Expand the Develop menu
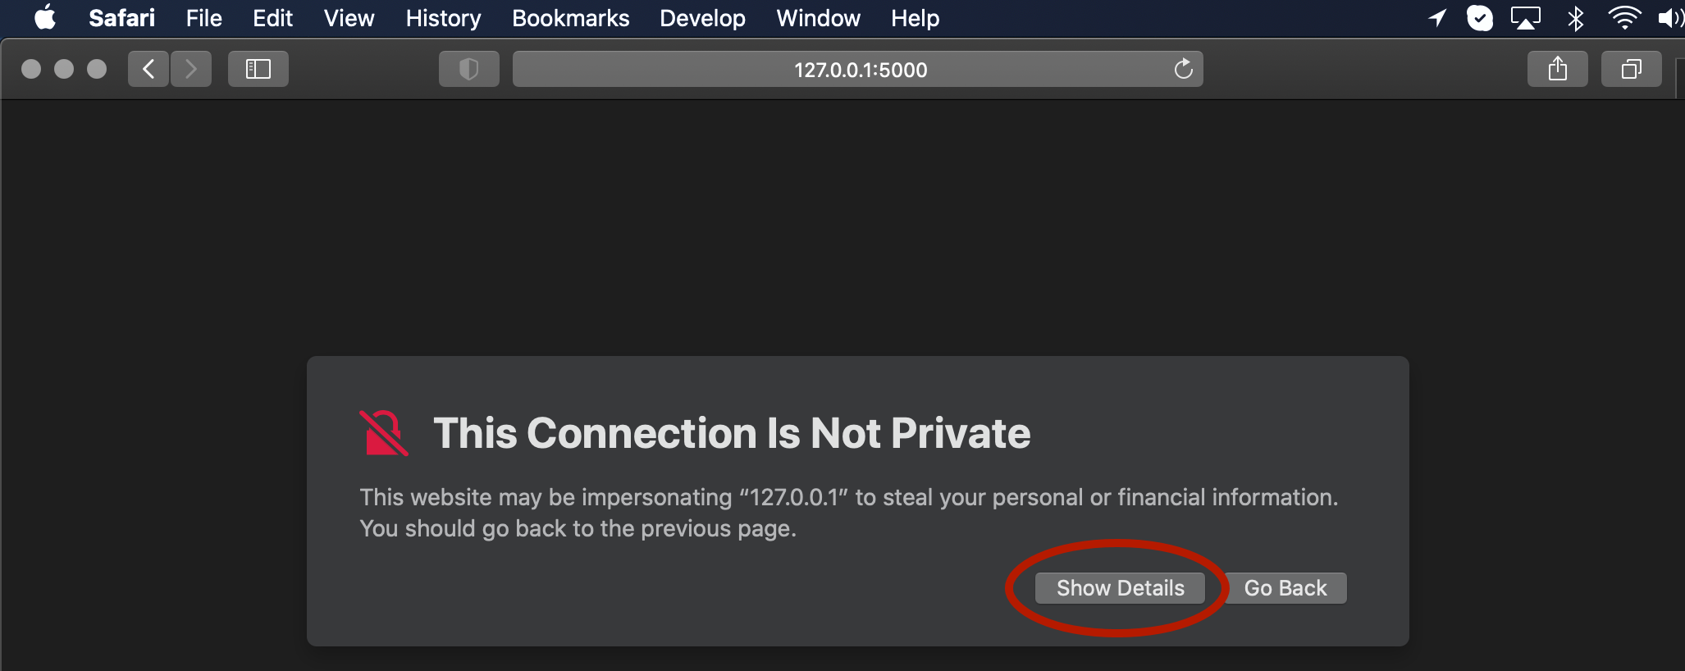 (x=702, y=18)
